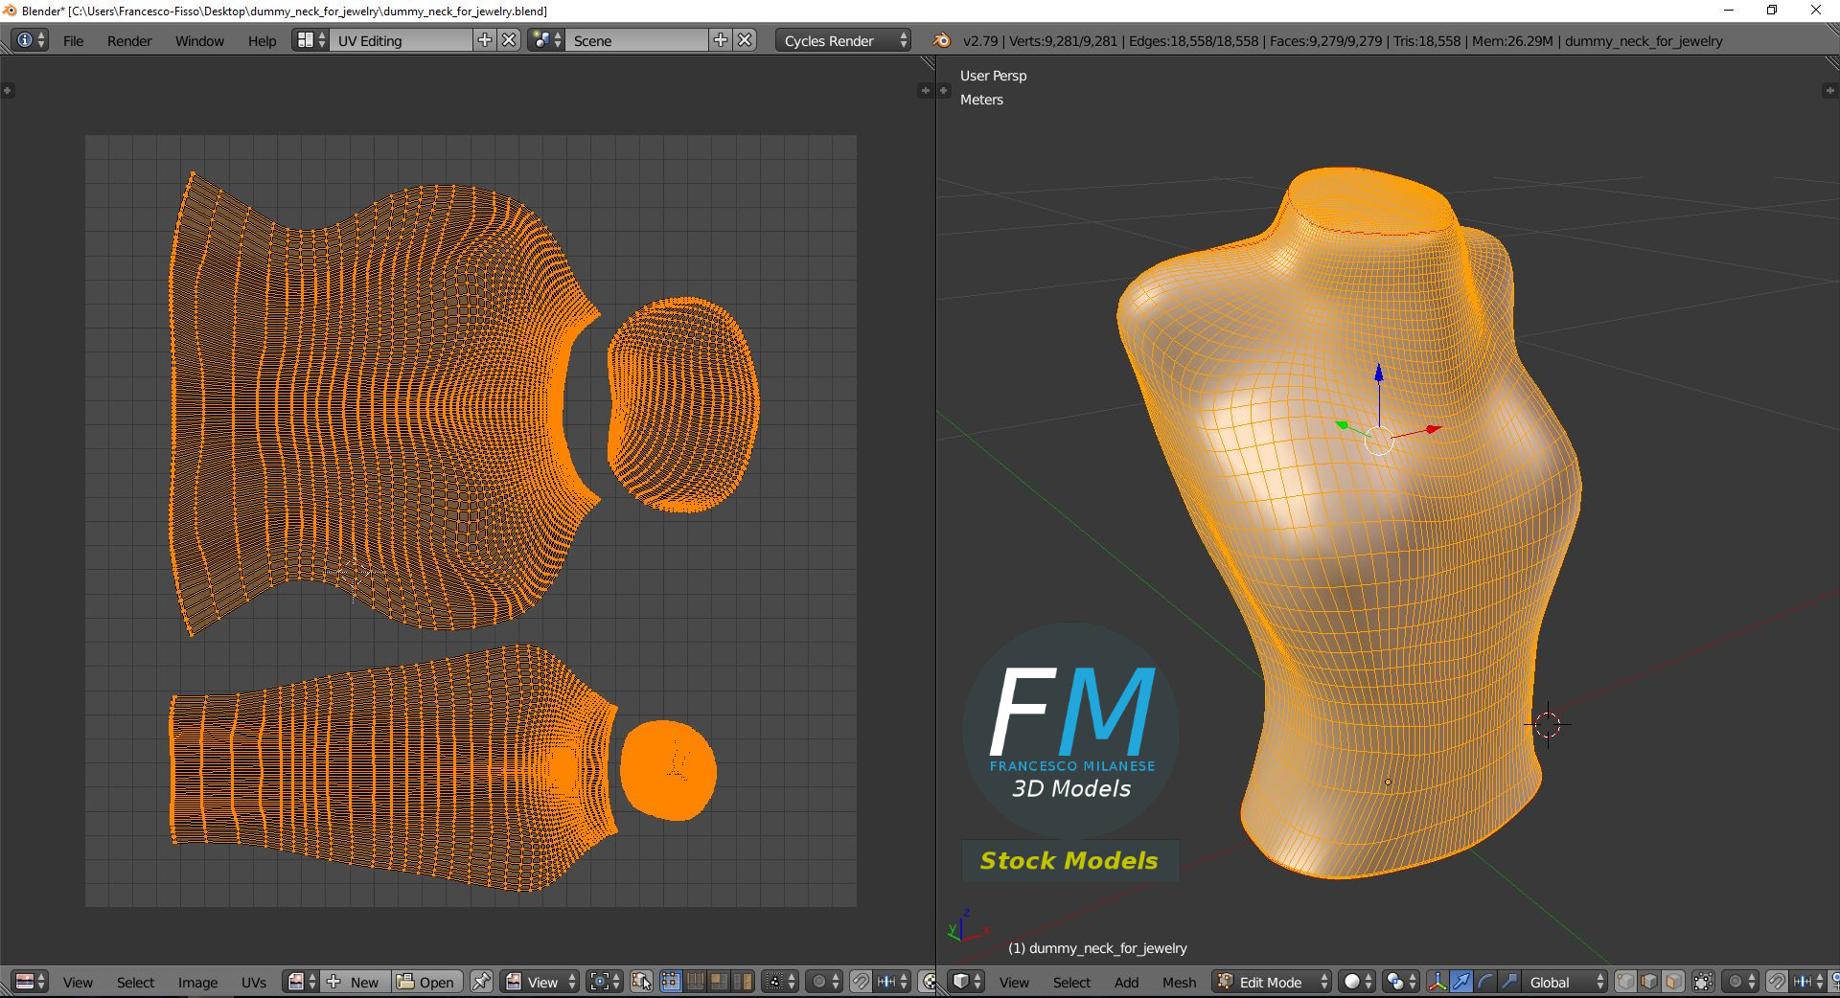The image size is (1840, 998).
Task: Add a new scene
Action: pyautogui.click(x=721, y=40)
